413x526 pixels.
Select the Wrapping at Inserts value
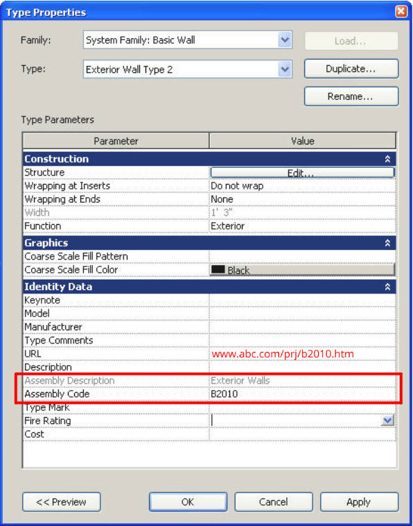tap(302, 186)
